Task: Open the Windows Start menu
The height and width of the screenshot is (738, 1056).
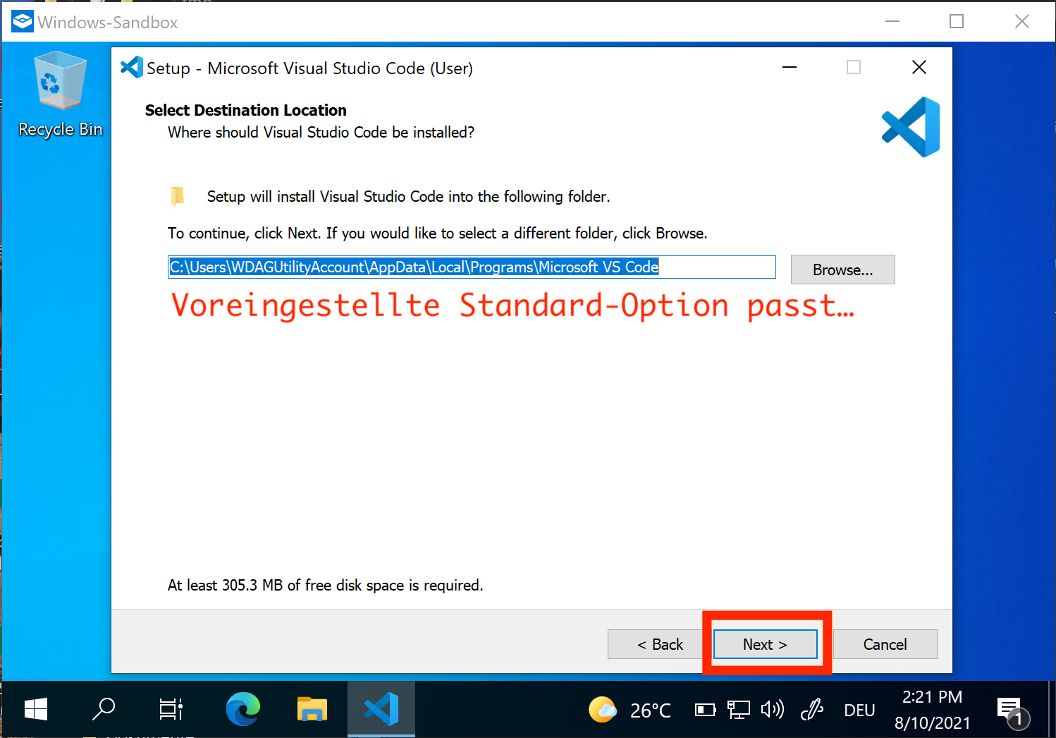Action: coord(35,709)
